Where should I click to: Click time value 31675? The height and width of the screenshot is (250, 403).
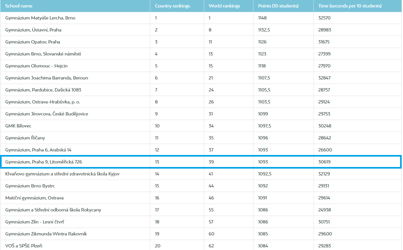[x=324, y=42]
